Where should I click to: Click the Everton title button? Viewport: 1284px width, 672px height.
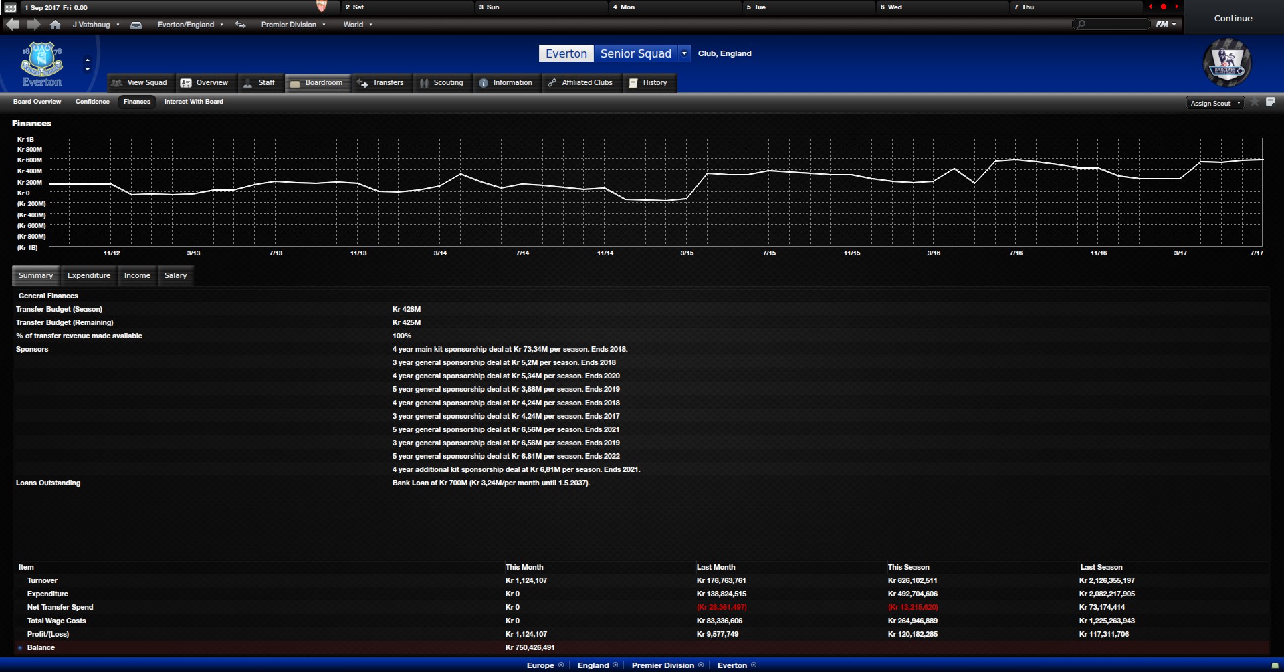point(566,53)
